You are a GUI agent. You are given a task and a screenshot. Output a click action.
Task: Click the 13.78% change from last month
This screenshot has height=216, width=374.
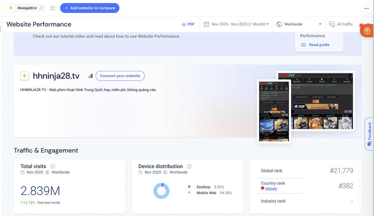[28, 203]
